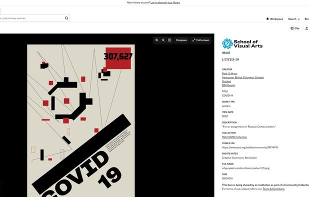Click the fit-to-view icon in viewer toolbar

pyautogui.click(x=169, y=40)
